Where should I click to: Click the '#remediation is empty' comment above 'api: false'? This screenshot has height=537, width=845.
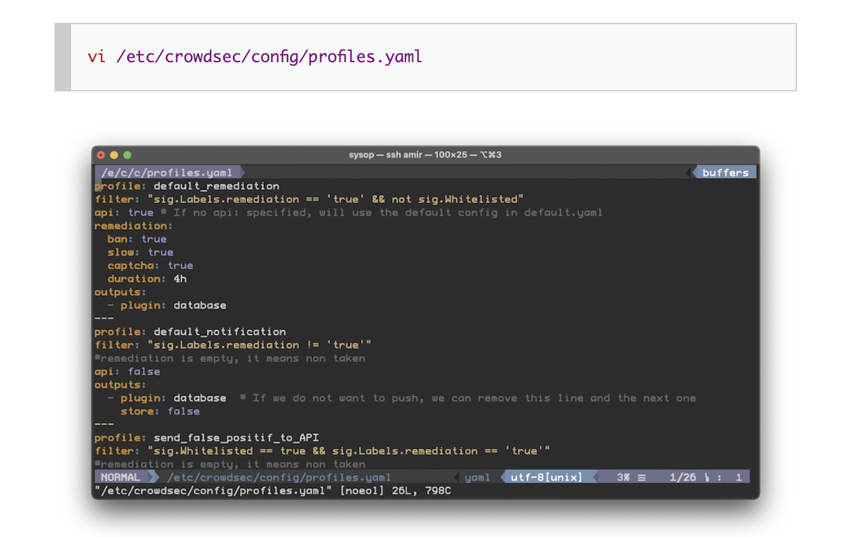click(230, 359)
